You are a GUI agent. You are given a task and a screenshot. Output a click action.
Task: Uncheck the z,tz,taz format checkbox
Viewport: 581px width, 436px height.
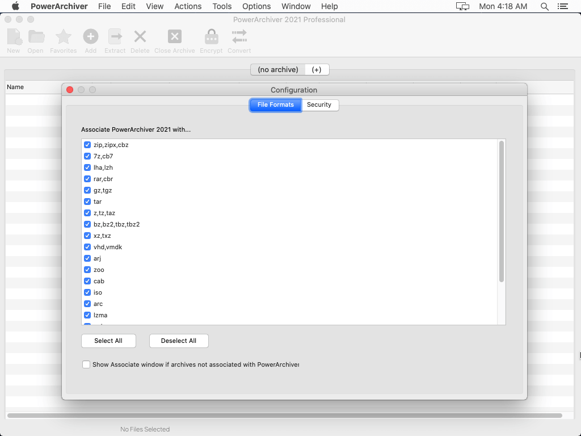(x=87, y=213)
